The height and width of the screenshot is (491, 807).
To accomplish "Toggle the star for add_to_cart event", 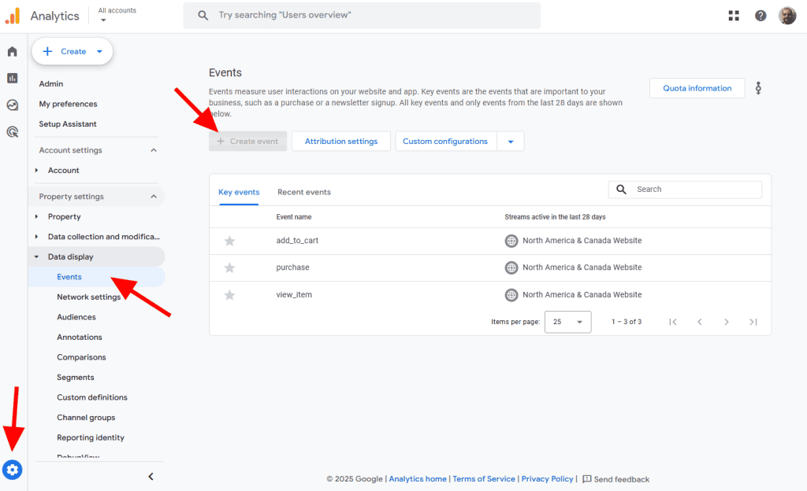I will (x=229, y=241).
